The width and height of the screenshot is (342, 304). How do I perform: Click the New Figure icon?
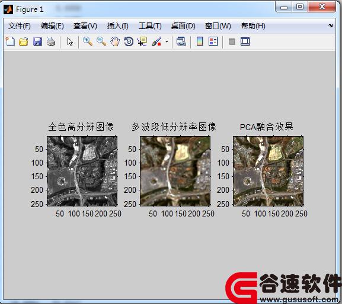point(10,41)
